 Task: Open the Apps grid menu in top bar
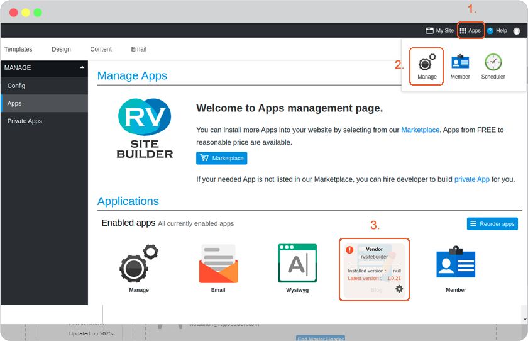coord(470,31)
